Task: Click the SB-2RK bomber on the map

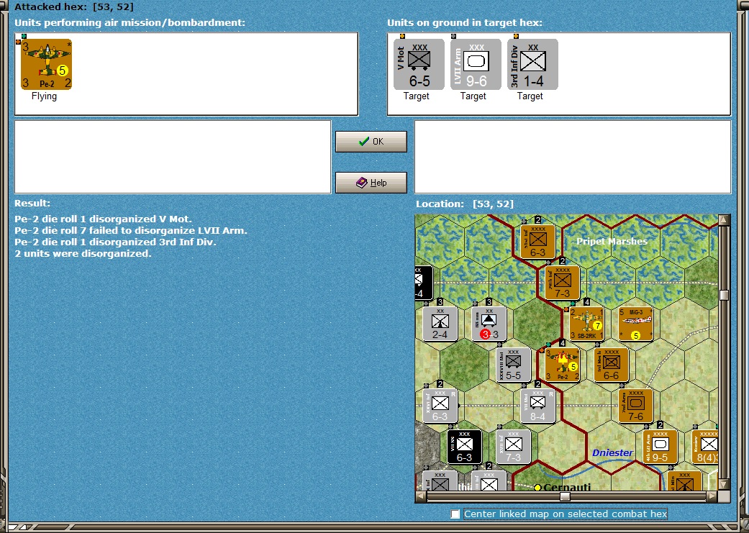Action: pyautogui.click(x=586, y=324)
